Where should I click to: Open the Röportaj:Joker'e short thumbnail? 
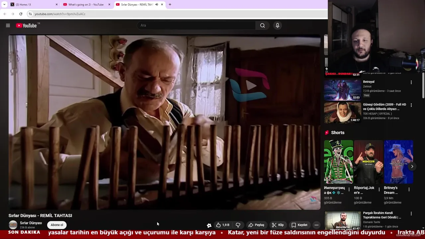coord(369,162)
